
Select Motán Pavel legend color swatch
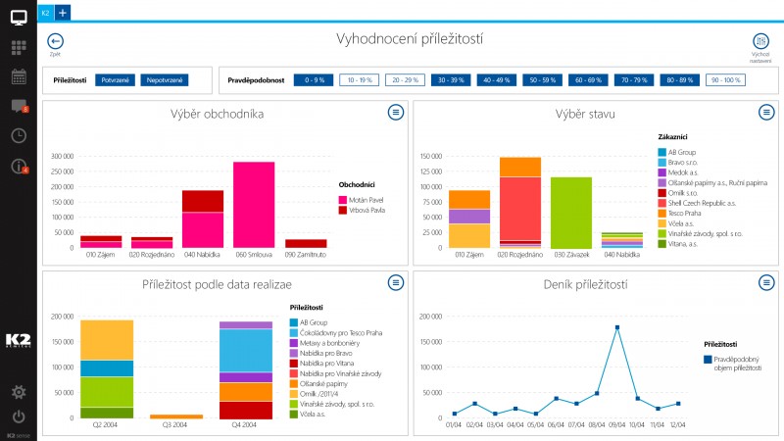point(342,199)
